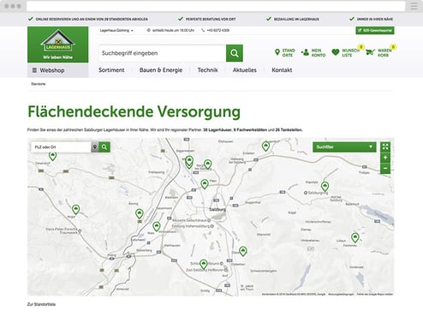
Task: Select the map marker at Glasenbach
Action: (243, 251)
